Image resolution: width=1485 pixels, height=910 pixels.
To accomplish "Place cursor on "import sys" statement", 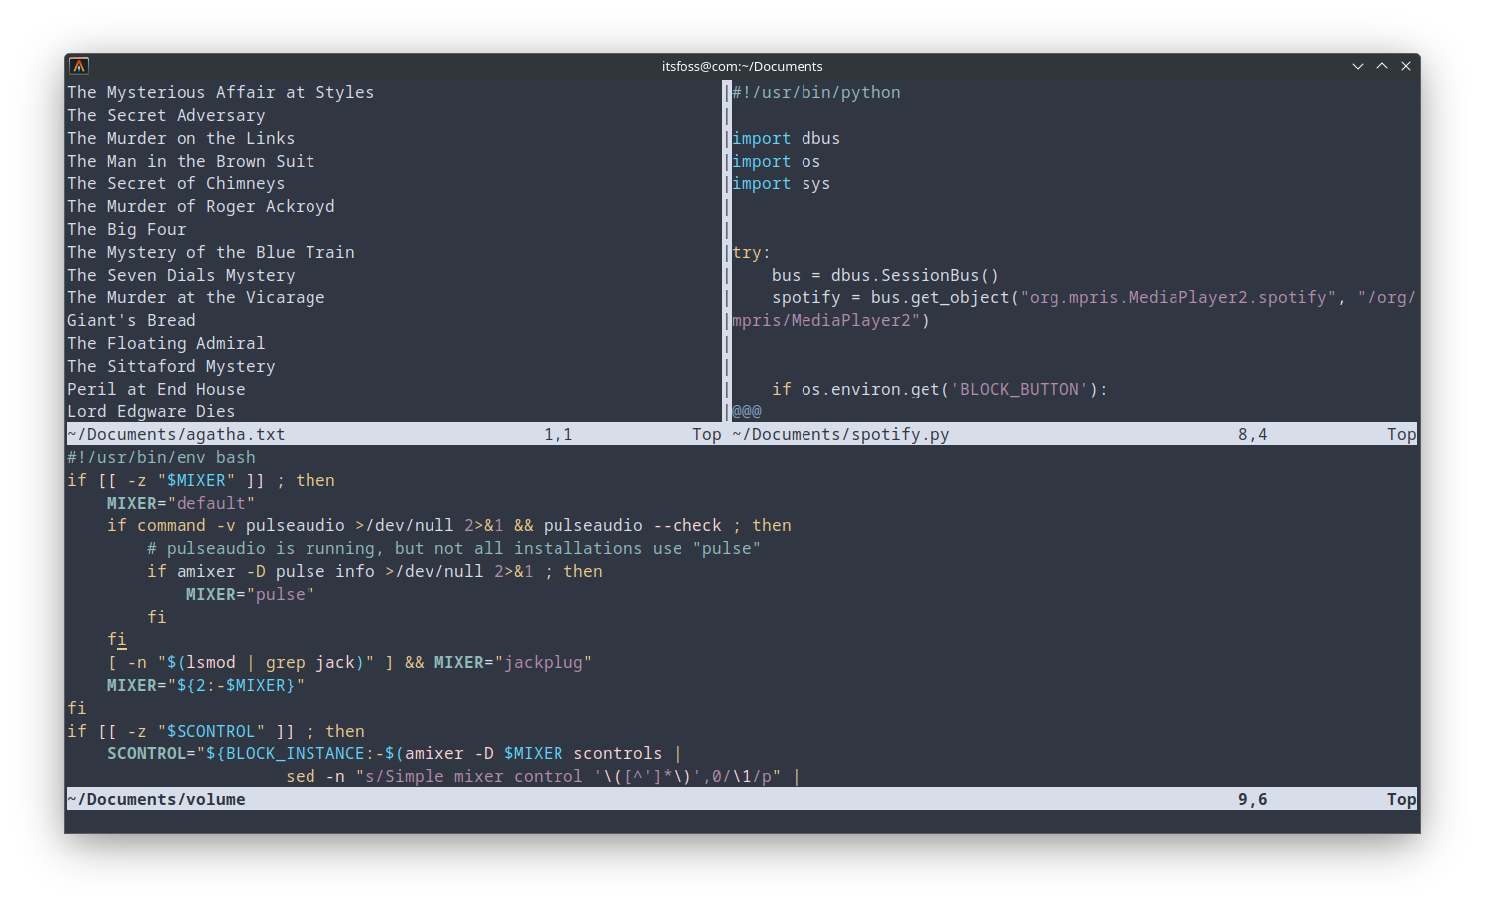I will coord(781,183).
